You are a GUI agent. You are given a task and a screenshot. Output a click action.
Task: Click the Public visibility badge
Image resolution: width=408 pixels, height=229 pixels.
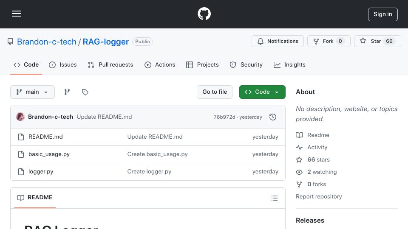point(143,42)
